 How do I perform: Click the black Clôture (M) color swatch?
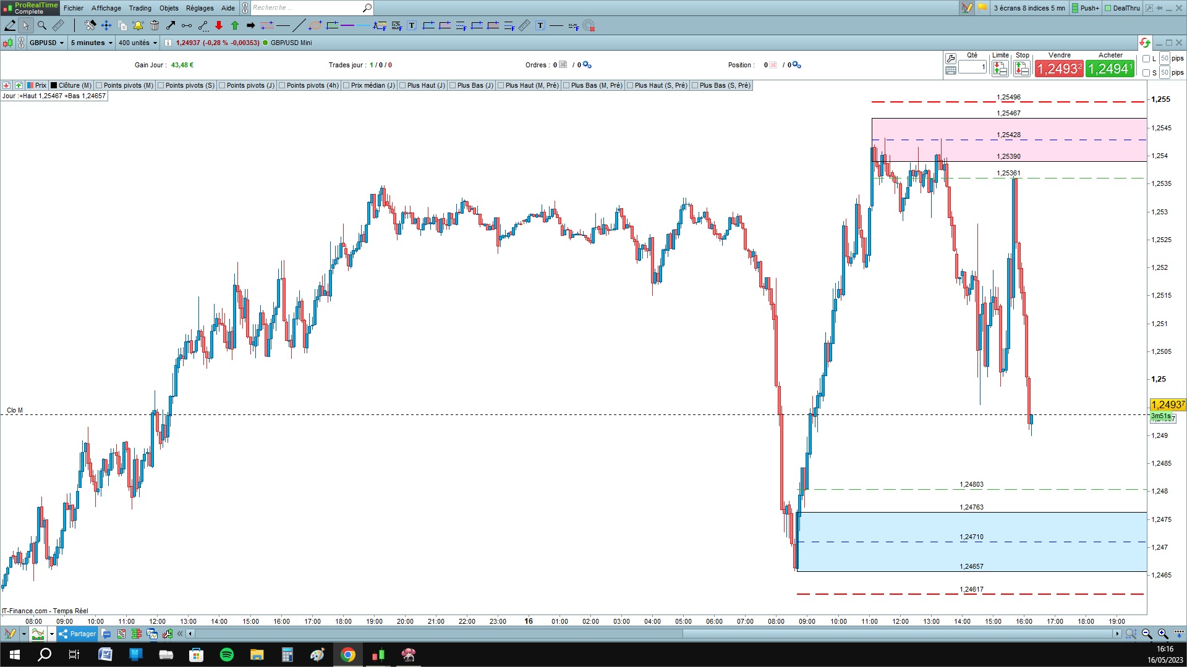click(x=54, y=85)
